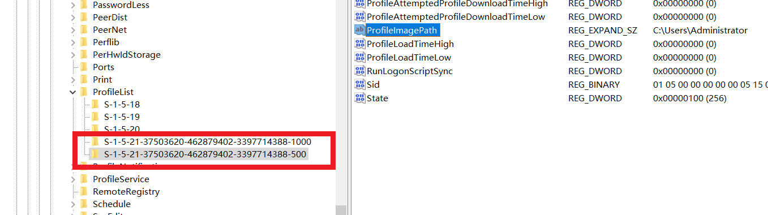
Task: Click the S-1-5-19 folder icon
Action: (95, 117)
